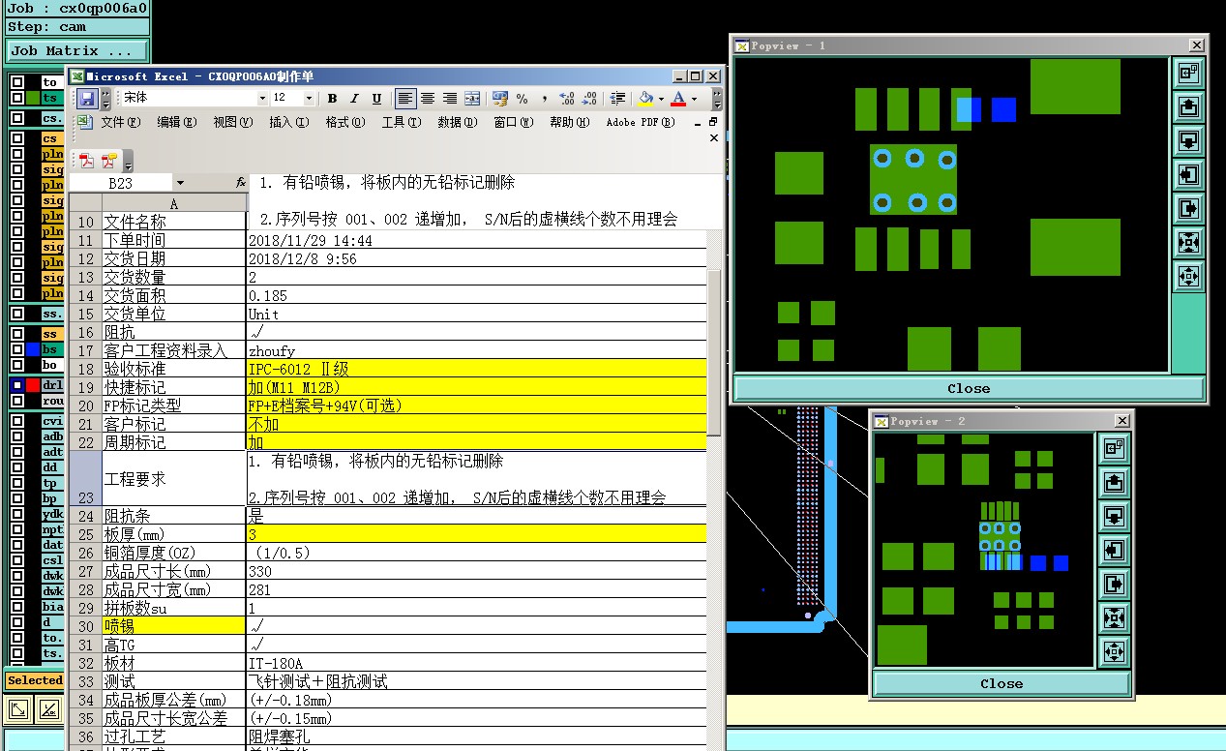
Task: Toggle Underline formatting in Excel
Action: [376, 99]
